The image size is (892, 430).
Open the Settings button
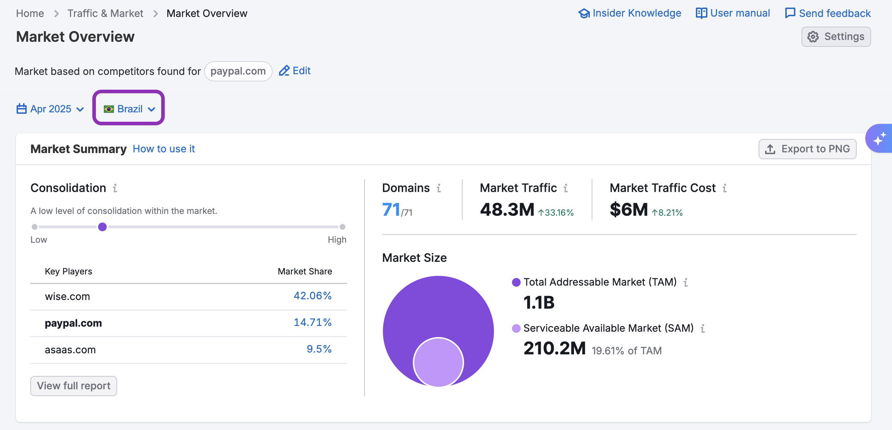click(836, 37)
